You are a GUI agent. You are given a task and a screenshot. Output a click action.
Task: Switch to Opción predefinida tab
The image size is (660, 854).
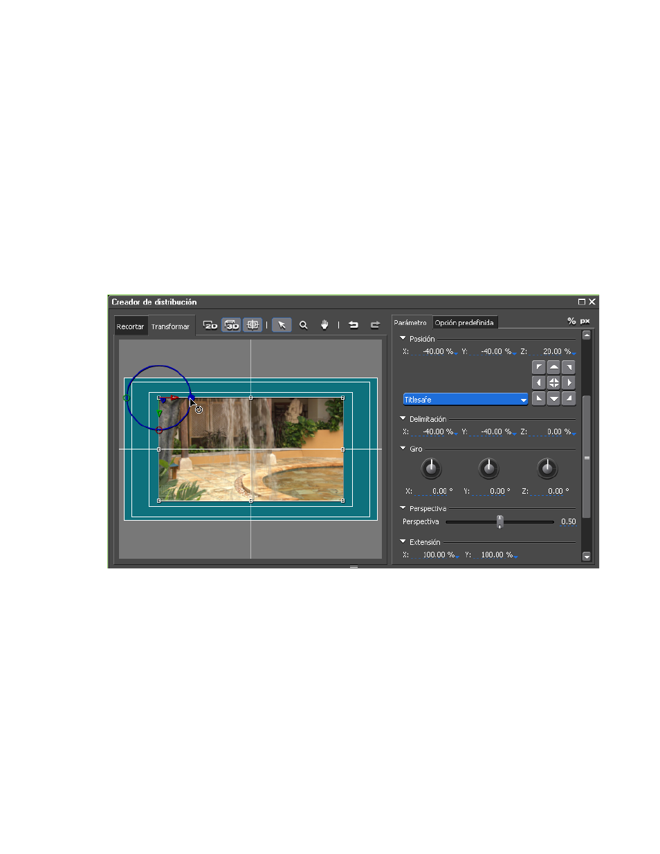coord(464,323)
